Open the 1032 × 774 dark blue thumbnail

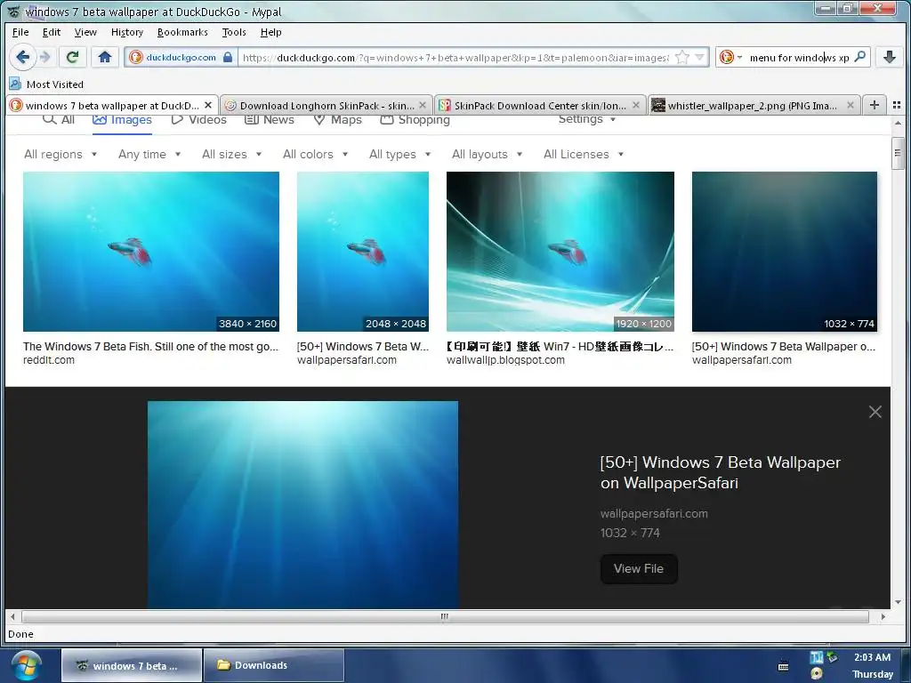tap(785, 252)
